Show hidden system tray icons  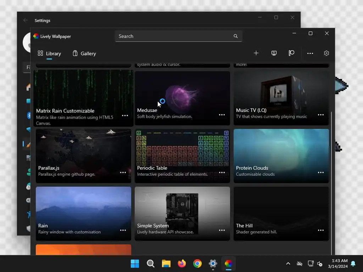pyautogui.click(x=288, y=263)
